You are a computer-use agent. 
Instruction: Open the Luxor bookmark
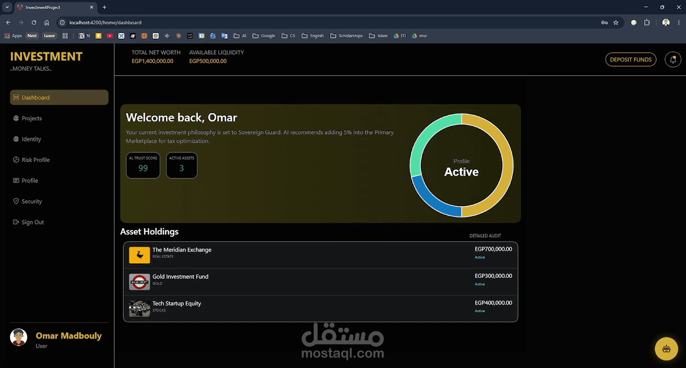(49, 36)
